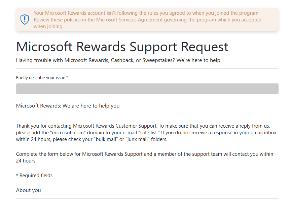Click the Microsoft Rewards Support Request heading
This screenshot has height=202, width=290.
[122, 47]
